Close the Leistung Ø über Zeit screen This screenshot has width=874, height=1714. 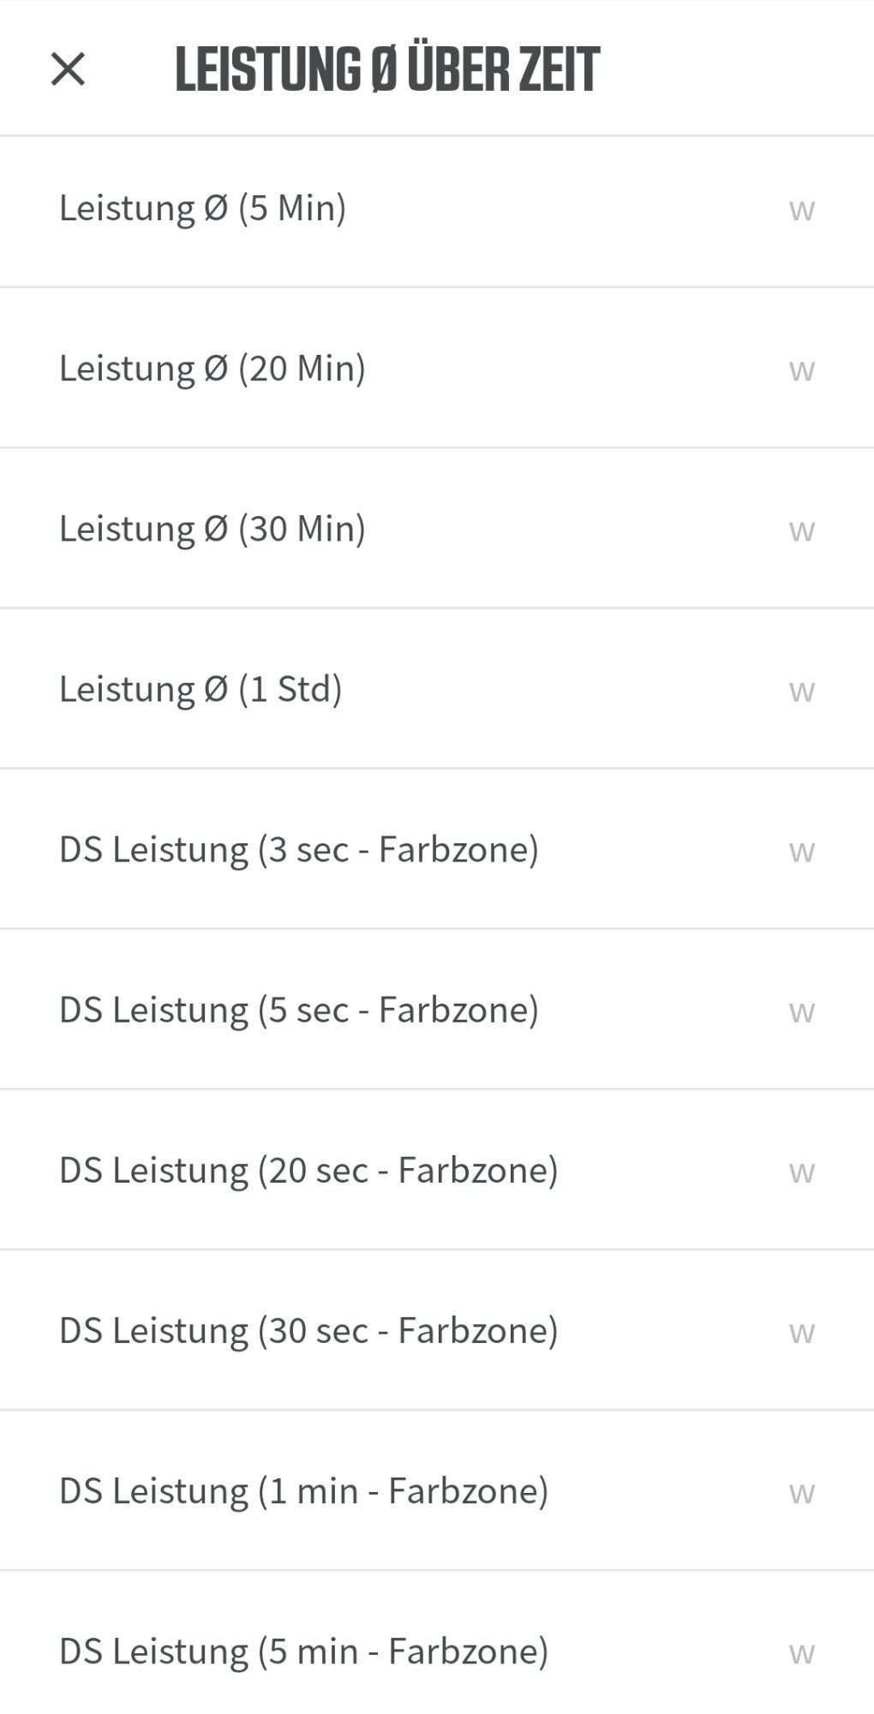point(68,69)
